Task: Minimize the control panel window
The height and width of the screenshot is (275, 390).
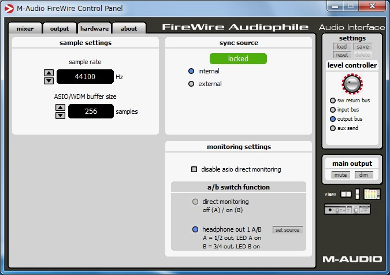Action: [x=335, y=6]
